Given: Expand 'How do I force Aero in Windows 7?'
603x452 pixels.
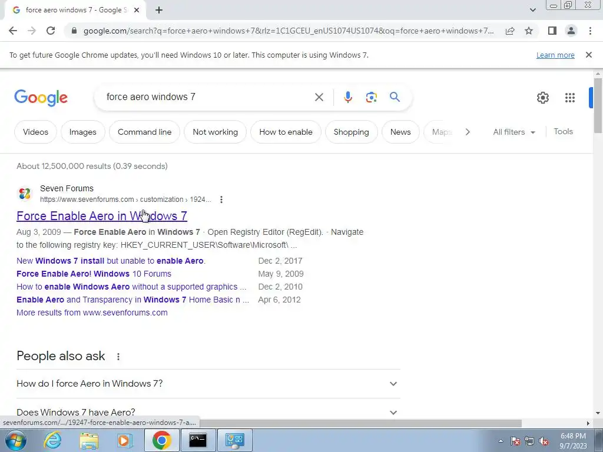Looking at the screenshot, I should pos(208,384).
